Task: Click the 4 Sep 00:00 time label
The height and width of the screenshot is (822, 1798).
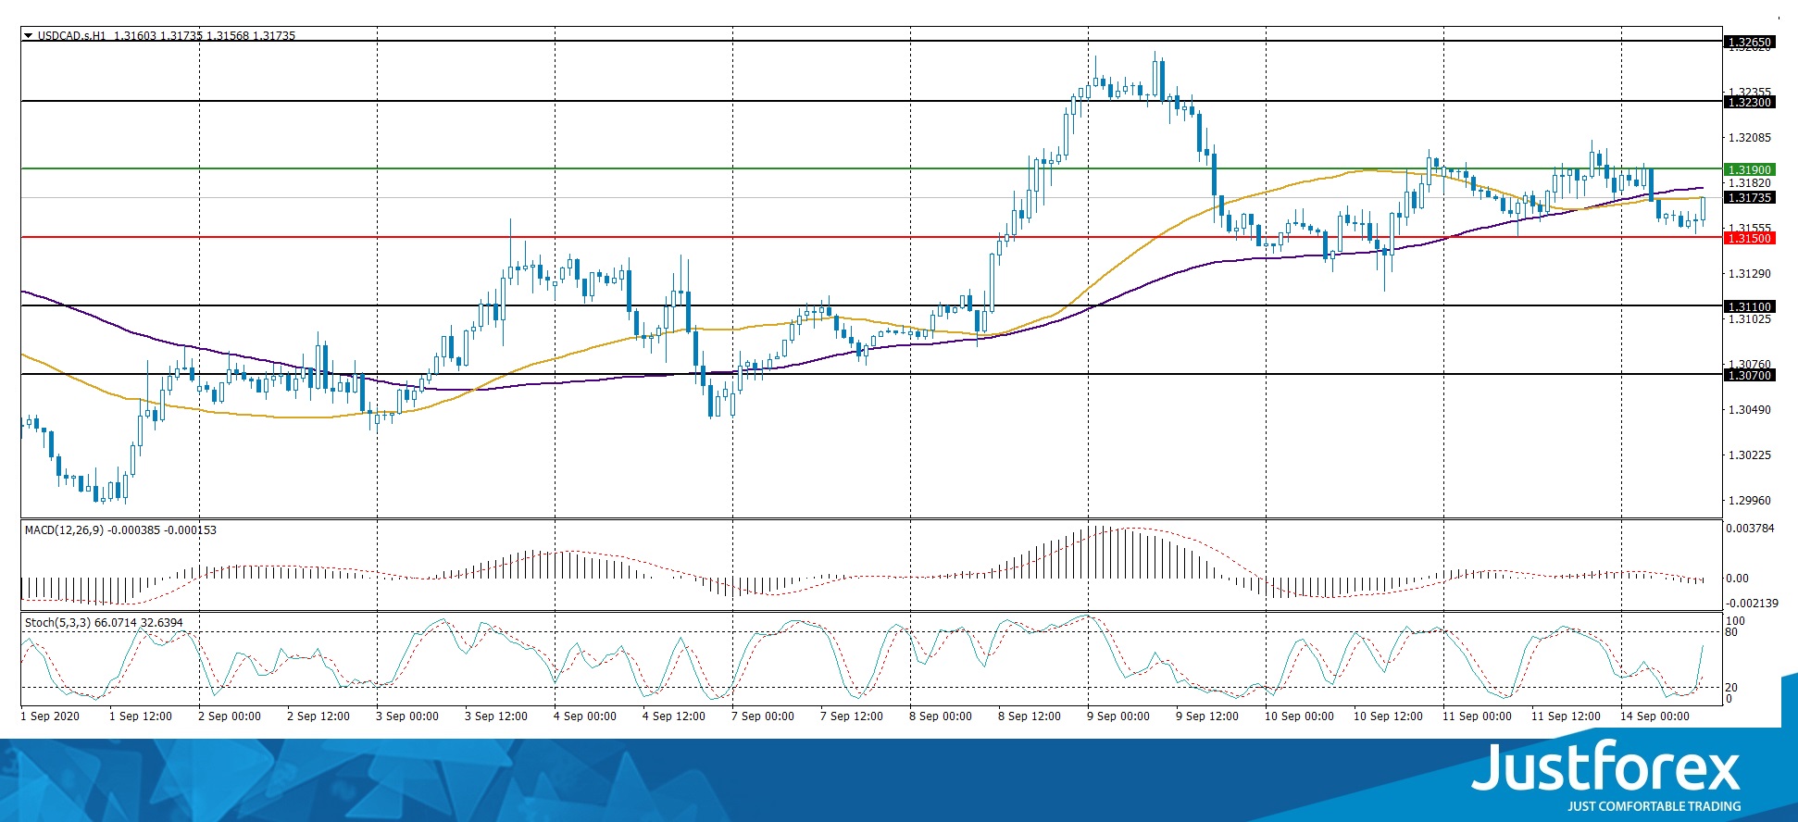Action: pos(585,716)
